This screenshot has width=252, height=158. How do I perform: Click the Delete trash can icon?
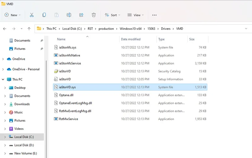[94, 15]
